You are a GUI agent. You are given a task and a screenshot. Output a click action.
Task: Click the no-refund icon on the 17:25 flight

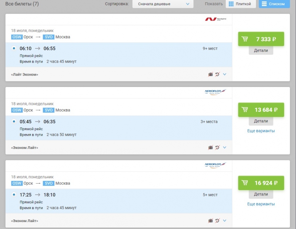(x=217, y=221)
